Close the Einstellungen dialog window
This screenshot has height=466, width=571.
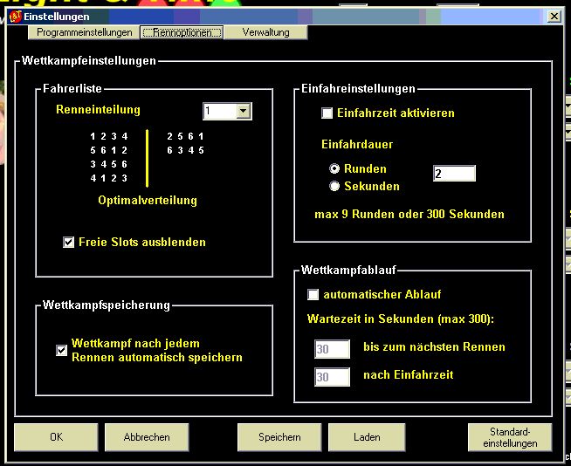pos(554,16)
